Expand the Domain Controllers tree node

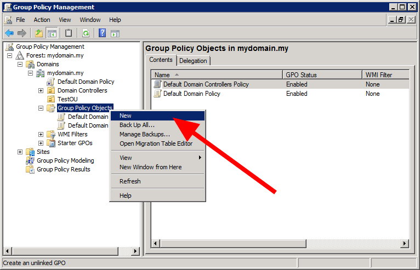pyautogui.click(x=41, y=90)
